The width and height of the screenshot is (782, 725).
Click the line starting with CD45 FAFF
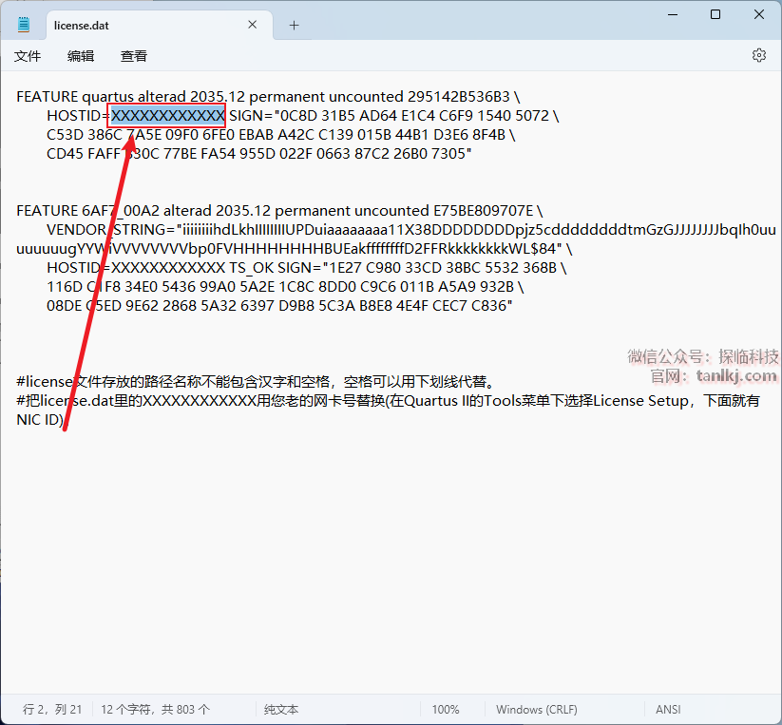coord(258,154)
